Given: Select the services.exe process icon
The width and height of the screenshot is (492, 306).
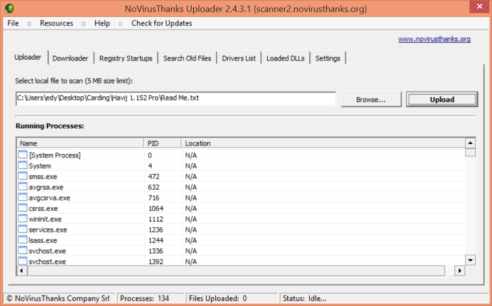Looking at the screenshot, I should [x=23, y=229].
